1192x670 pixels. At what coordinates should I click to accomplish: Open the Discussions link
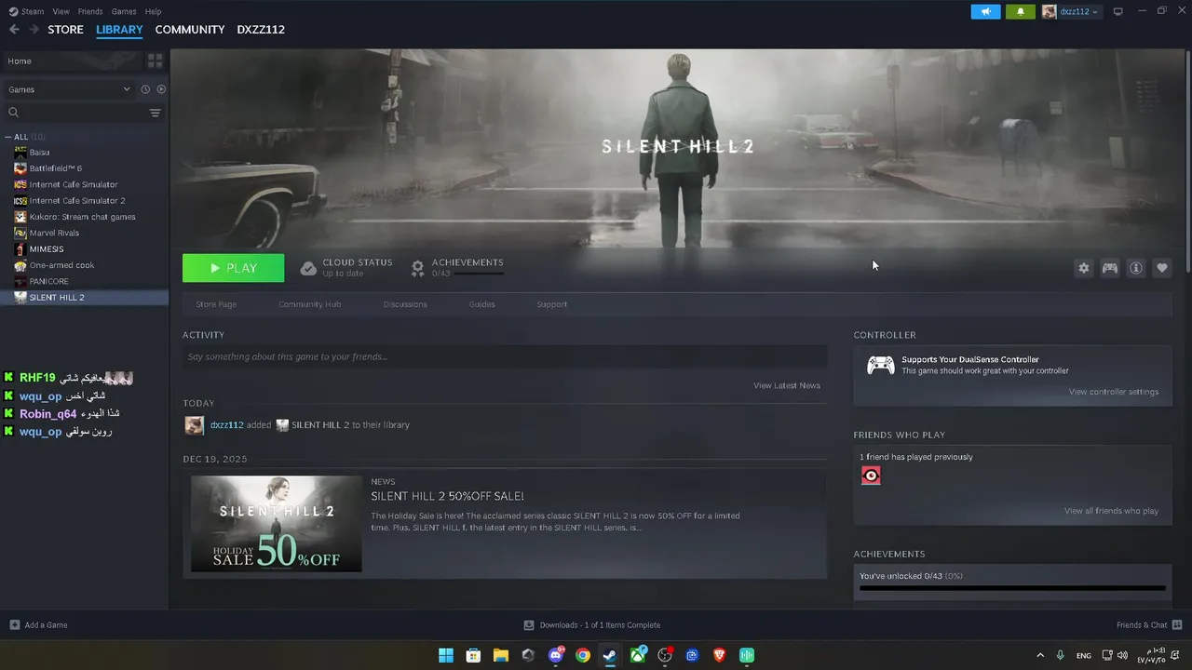pyautogui.click(x=405, y=304)
